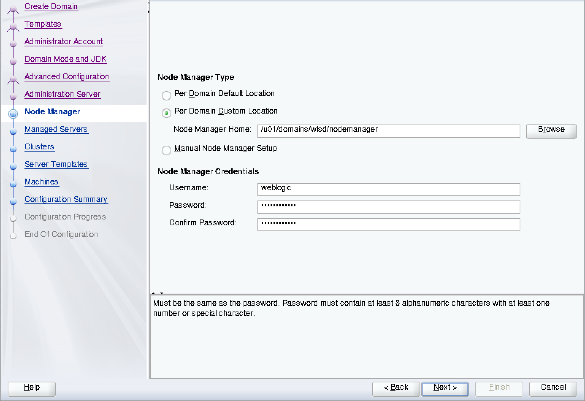Screen dimensions: 585x401
Task: Click the Machines step indicator circle
Action: [x=13, y=184]
